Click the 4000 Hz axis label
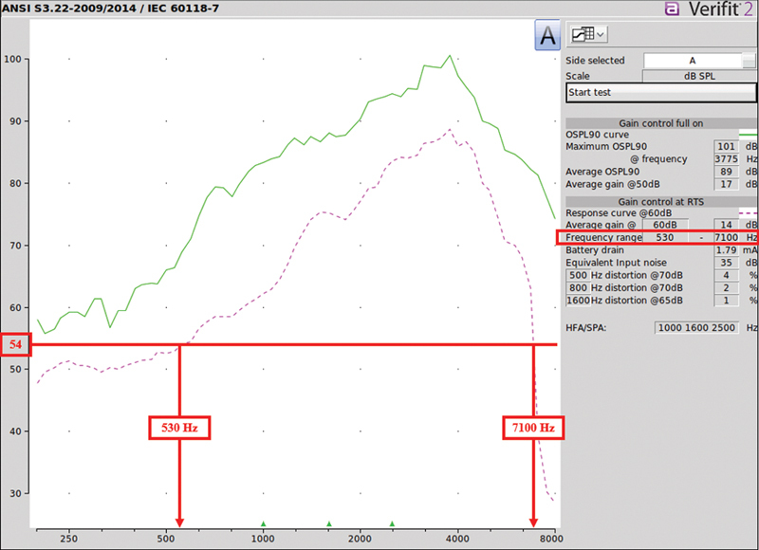Screen dimensions: 759x550 click(457, 539)
